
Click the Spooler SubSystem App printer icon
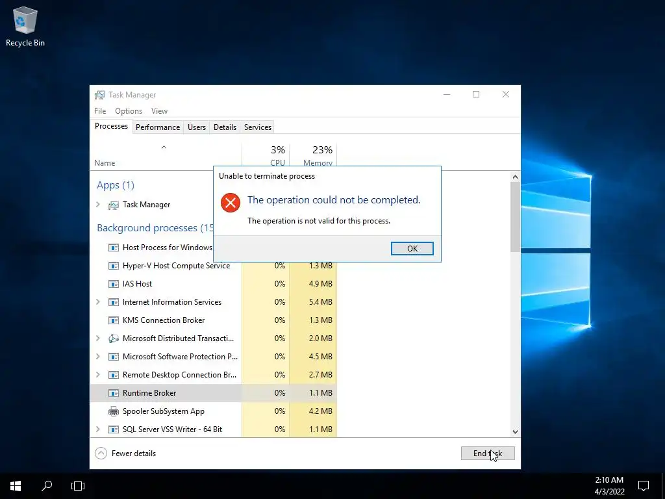click(113, 411)
